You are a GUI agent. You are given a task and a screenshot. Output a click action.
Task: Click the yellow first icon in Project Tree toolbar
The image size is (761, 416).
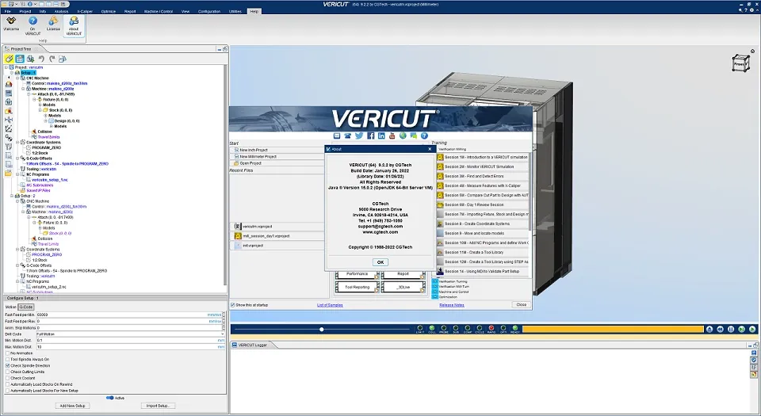click(10, 59)
